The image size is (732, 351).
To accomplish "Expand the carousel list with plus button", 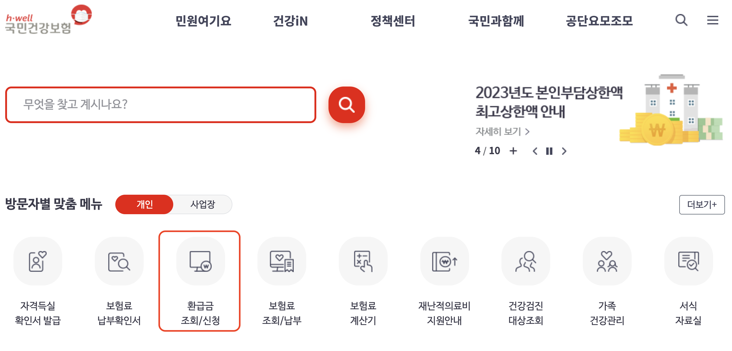I will pyautogui.click(x=514, y=151).
